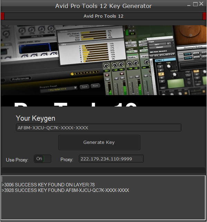Image resolution: width=207 pixels, height=222 pixels.
Task: Click the progress bar above the log
Action: (x=103, y=170)
